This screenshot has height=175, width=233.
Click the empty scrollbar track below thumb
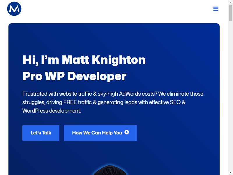pos(230,95)
